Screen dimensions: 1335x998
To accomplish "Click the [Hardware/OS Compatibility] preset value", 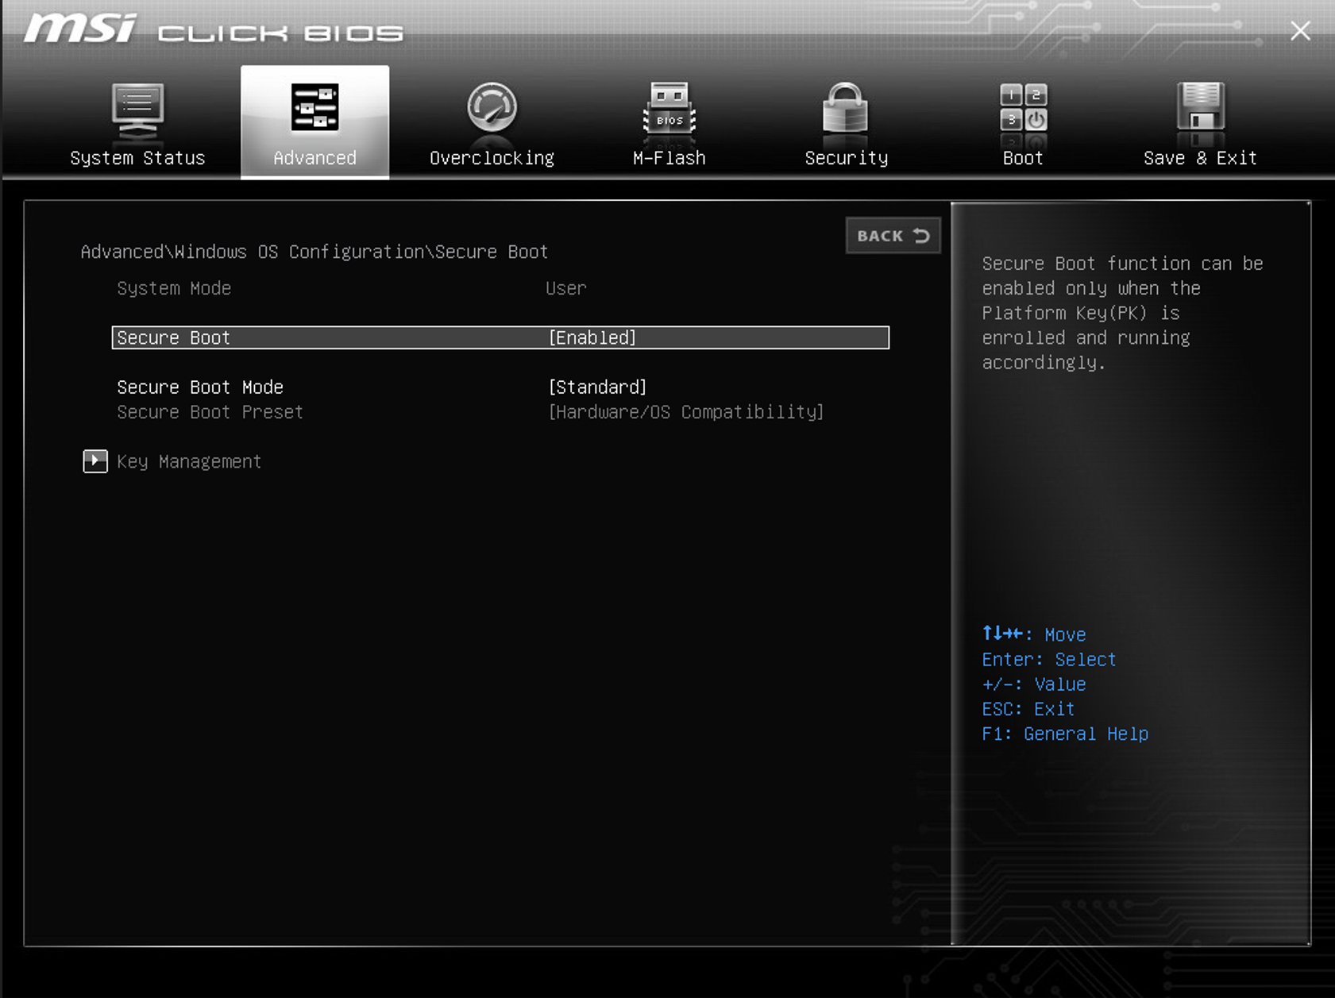I will (x=686, y=412).
